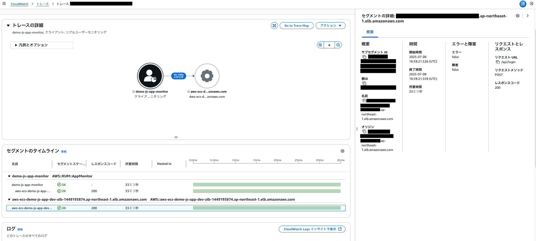536x241 pixels.
Task: Select the aws-ecs-d...zonaws.com gear node
Action: click(x=207, y=76)
